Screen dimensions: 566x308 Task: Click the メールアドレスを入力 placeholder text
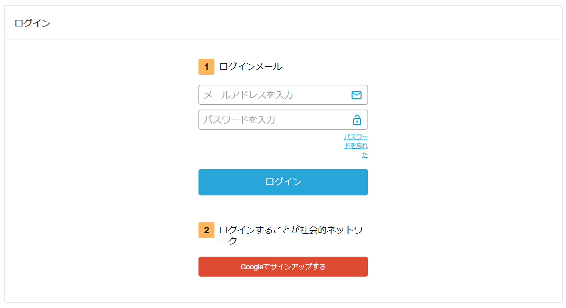(248, 95)
